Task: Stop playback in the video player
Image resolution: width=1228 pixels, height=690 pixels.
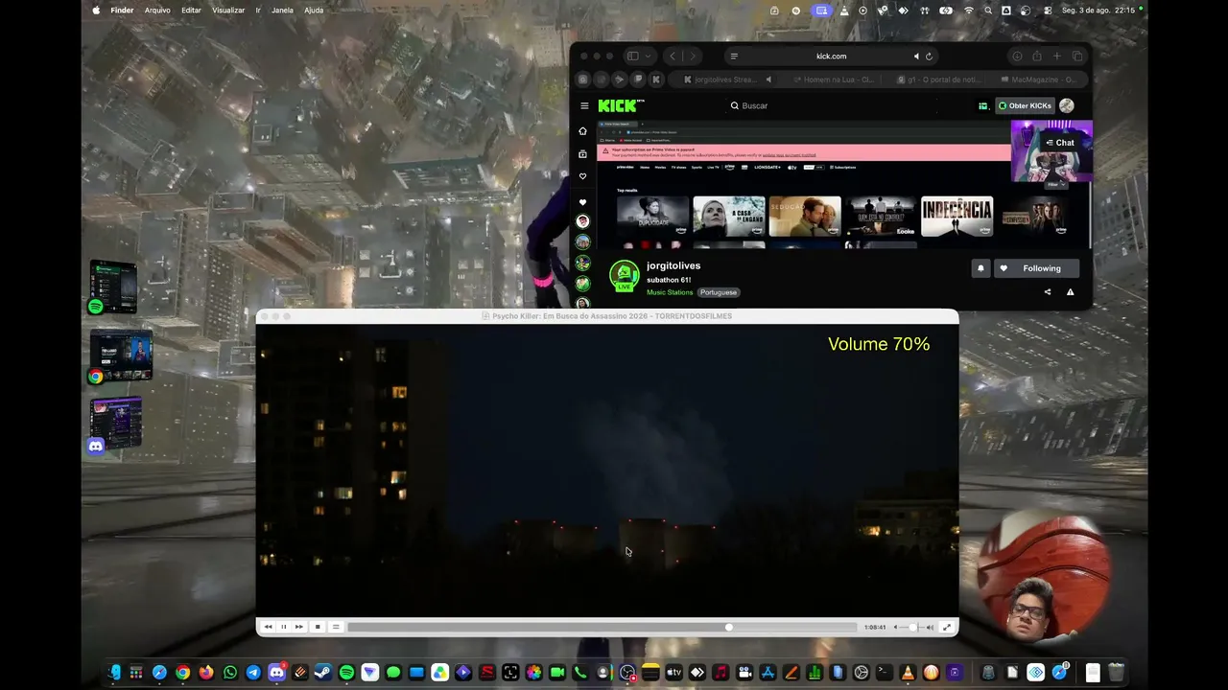Action: pos(318,627)
